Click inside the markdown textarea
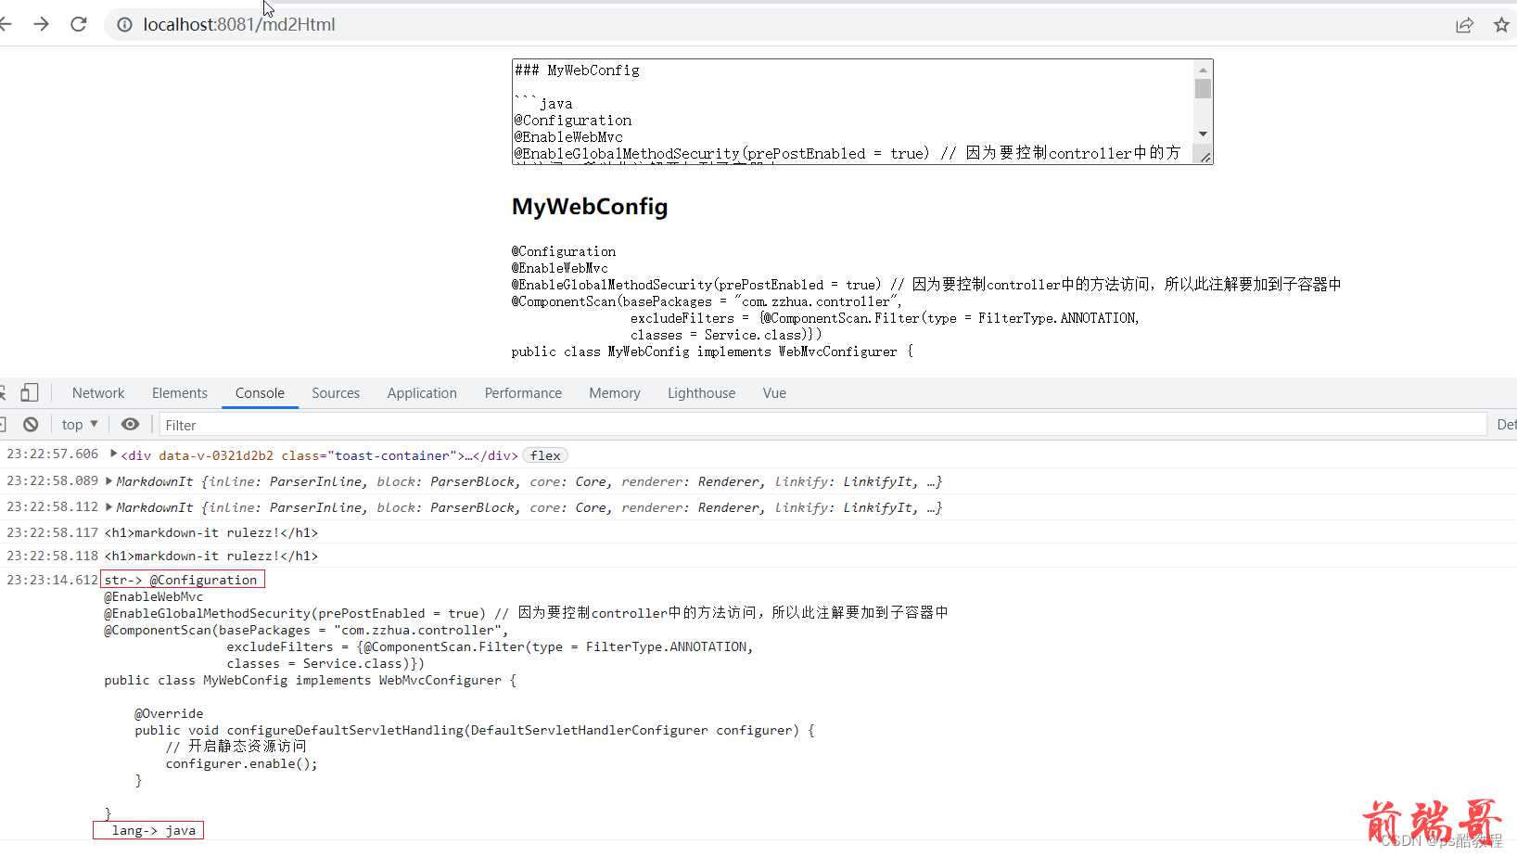This screenshot has width=1517, height=857. tap(853, 112)
